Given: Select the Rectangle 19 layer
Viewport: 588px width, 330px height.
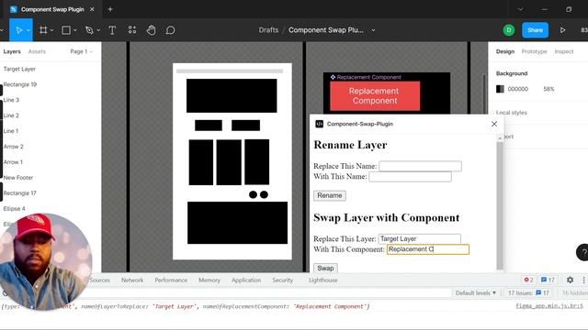Looking at the screenshot, I should [20, 84].
